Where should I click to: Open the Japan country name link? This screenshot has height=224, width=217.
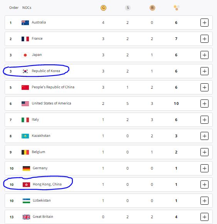[37, 55]
